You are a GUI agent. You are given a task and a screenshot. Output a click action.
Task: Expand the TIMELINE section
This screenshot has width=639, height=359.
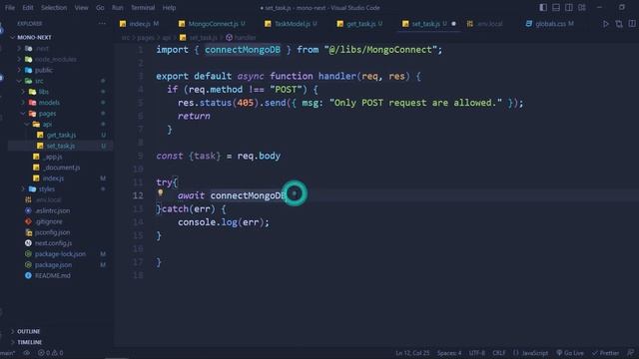pyautogui.click(x=29, y=342)
